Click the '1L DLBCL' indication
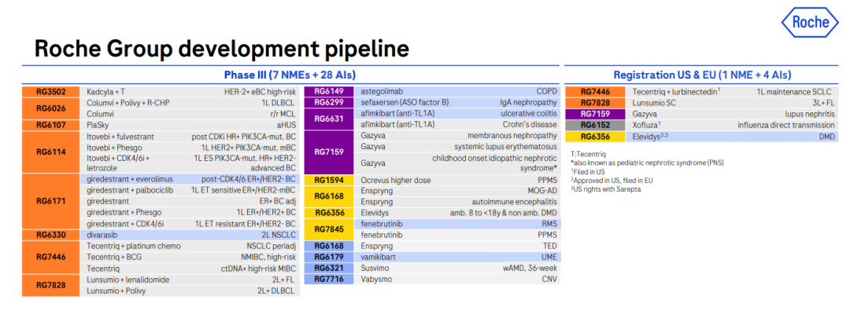The image size is (850, 326). 278,103
